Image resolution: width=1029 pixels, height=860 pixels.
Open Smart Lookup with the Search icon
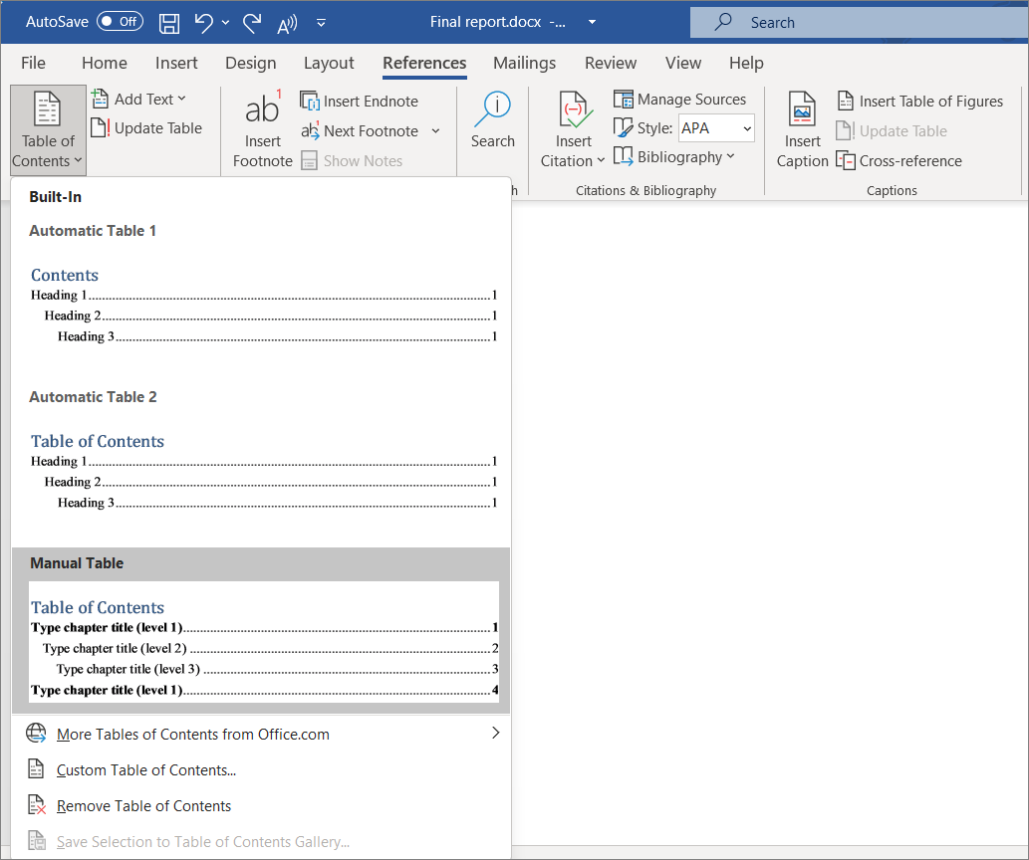(492, 119)
